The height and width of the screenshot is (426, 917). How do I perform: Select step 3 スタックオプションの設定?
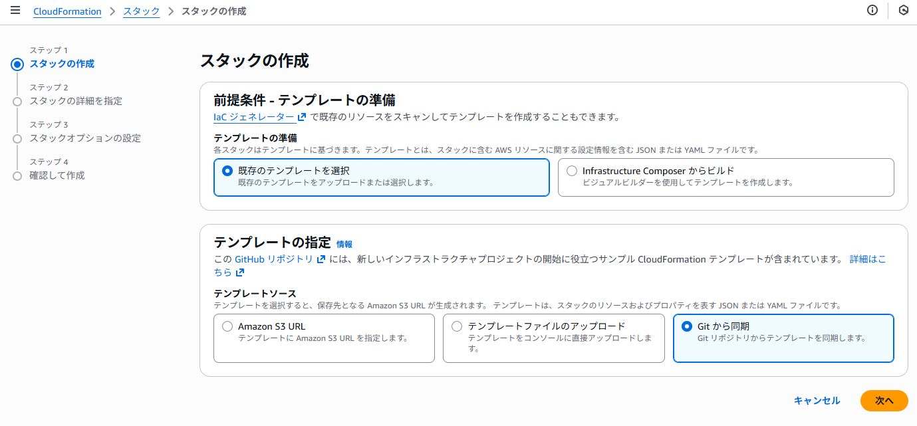click(x=85, y=138)
